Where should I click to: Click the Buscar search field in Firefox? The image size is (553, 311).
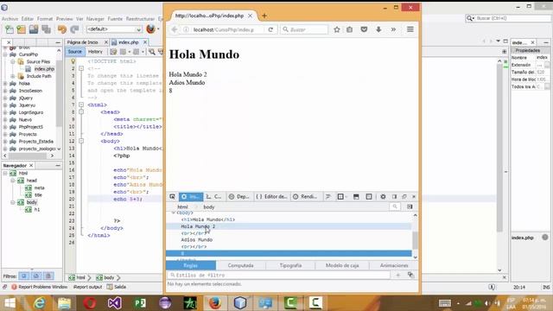click(305, 29)
